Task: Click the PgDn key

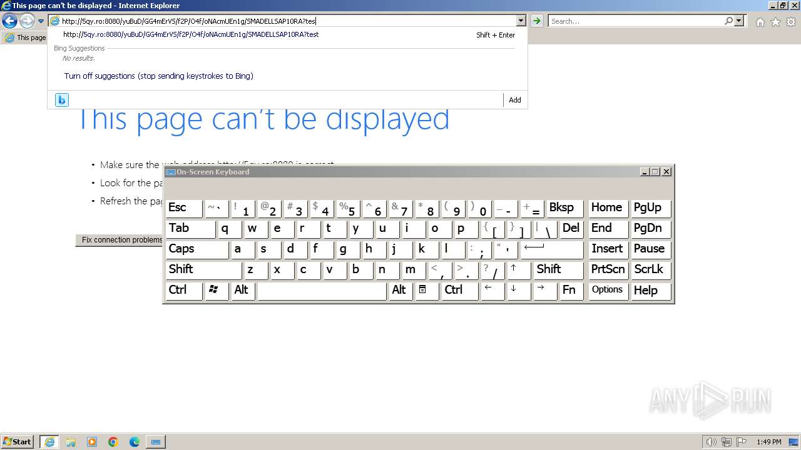Action: pos(651,229)
